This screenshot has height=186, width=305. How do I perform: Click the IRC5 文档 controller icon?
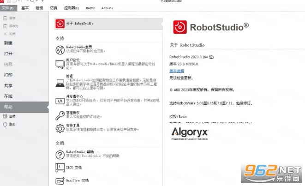[60, 168]
